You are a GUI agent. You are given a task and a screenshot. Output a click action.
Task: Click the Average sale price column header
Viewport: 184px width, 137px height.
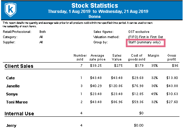[97, 57]
